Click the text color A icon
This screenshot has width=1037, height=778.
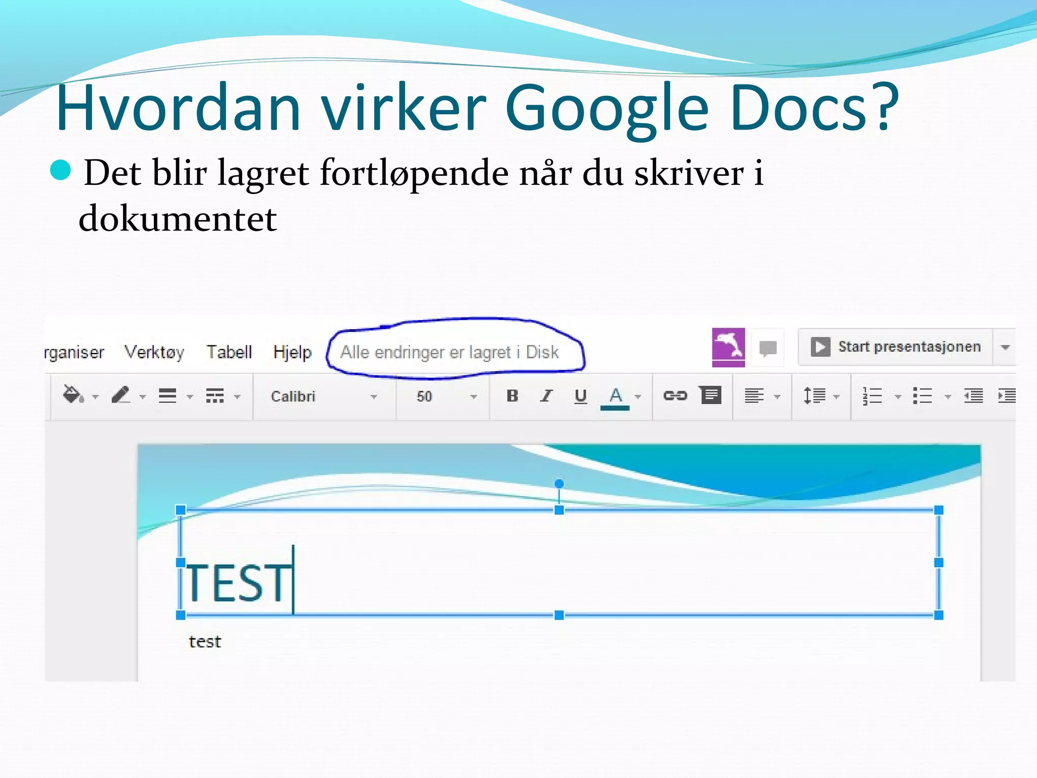coord(615,398)
